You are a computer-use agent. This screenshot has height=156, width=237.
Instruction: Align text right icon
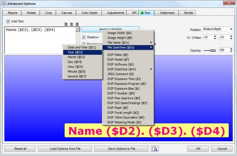click(77, 24)
